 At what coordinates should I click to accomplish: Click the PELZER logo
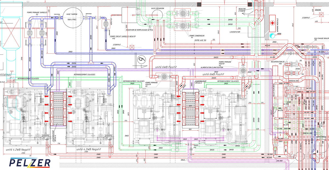(30, 163)
